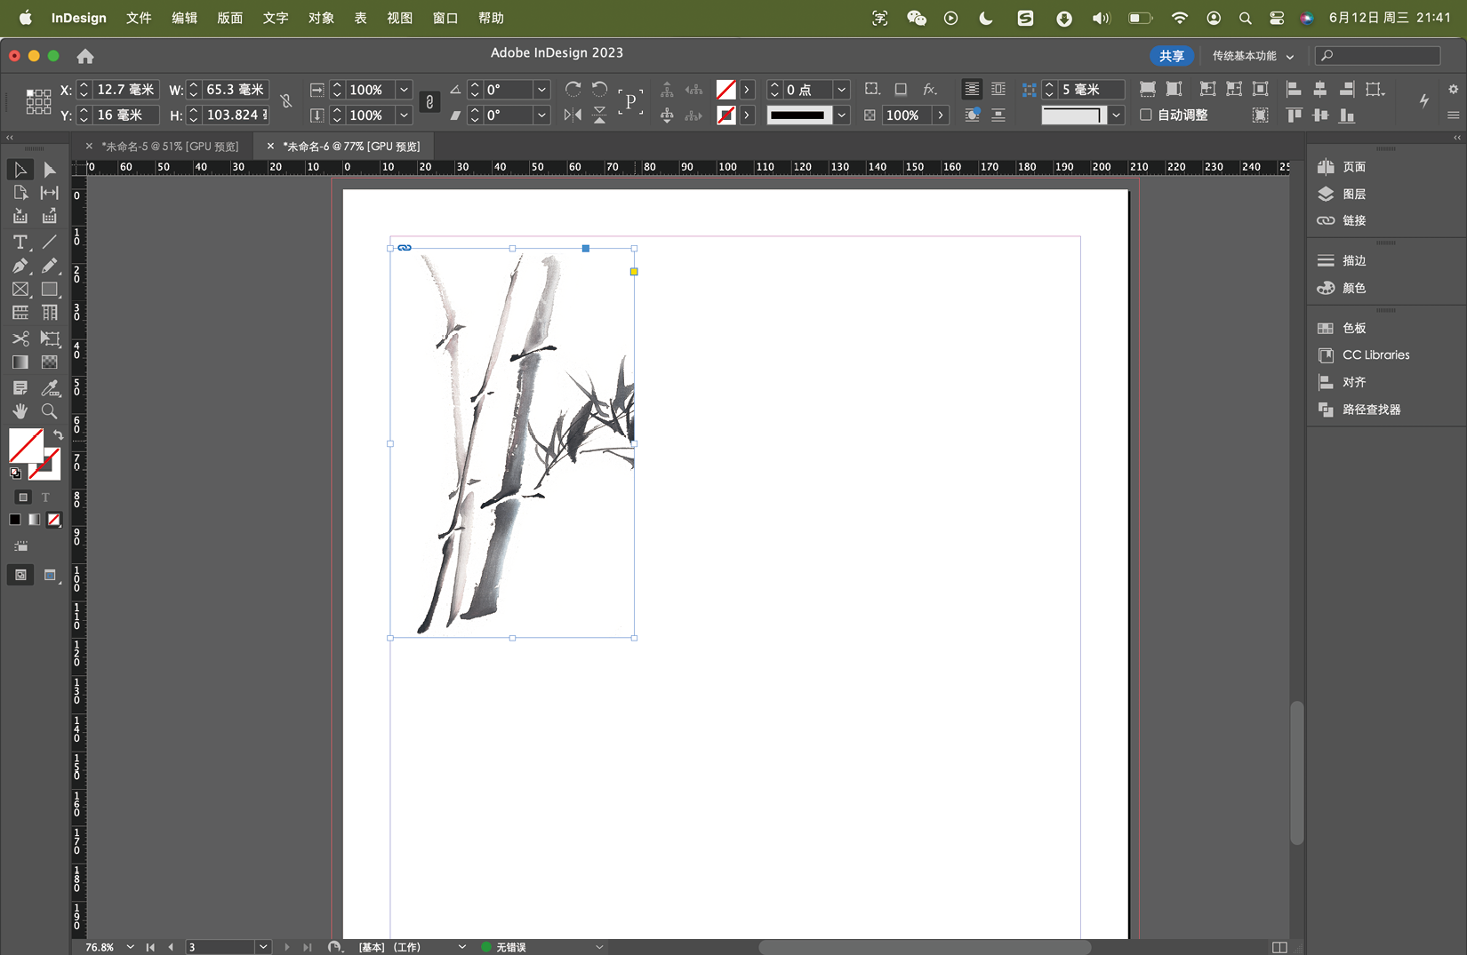Select the Hand tool

point(20,411)
